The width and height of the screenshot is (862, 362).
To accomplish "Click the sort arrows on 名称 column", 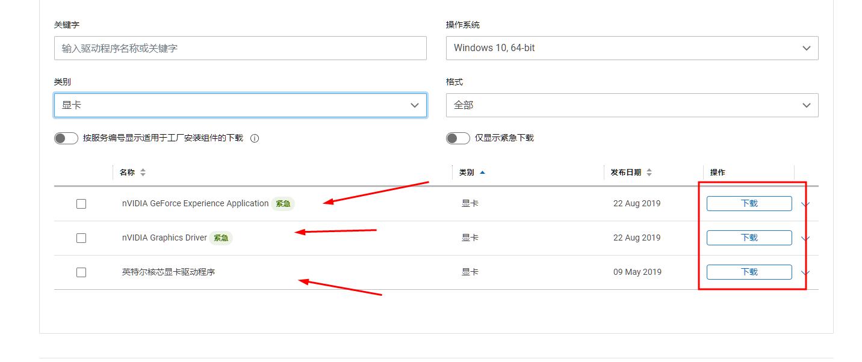I will (x=143, y=172).
